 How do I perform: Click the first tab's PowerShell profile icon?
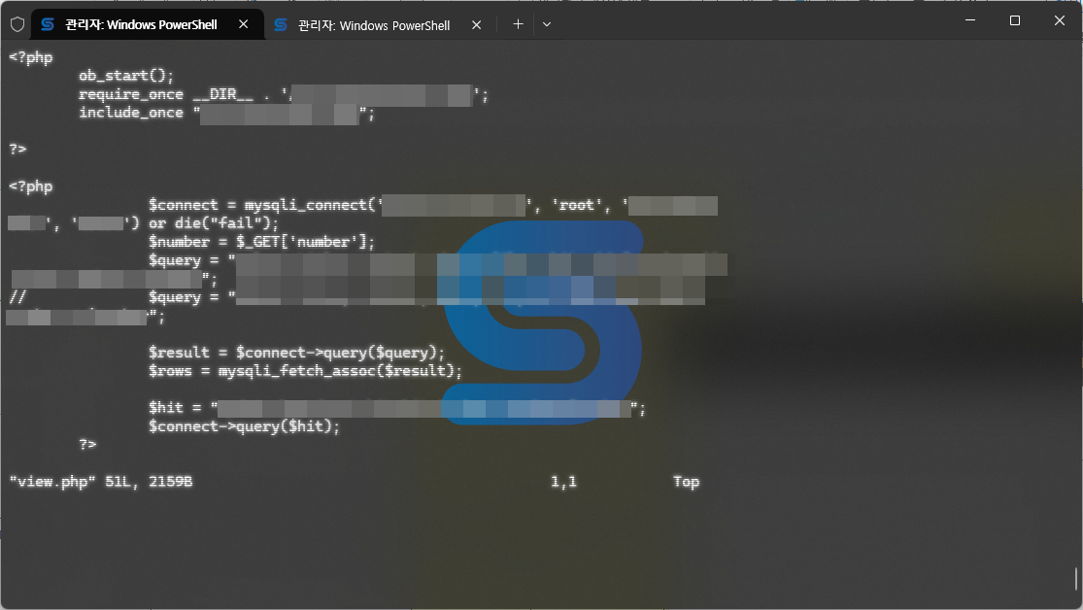(48, 24)
